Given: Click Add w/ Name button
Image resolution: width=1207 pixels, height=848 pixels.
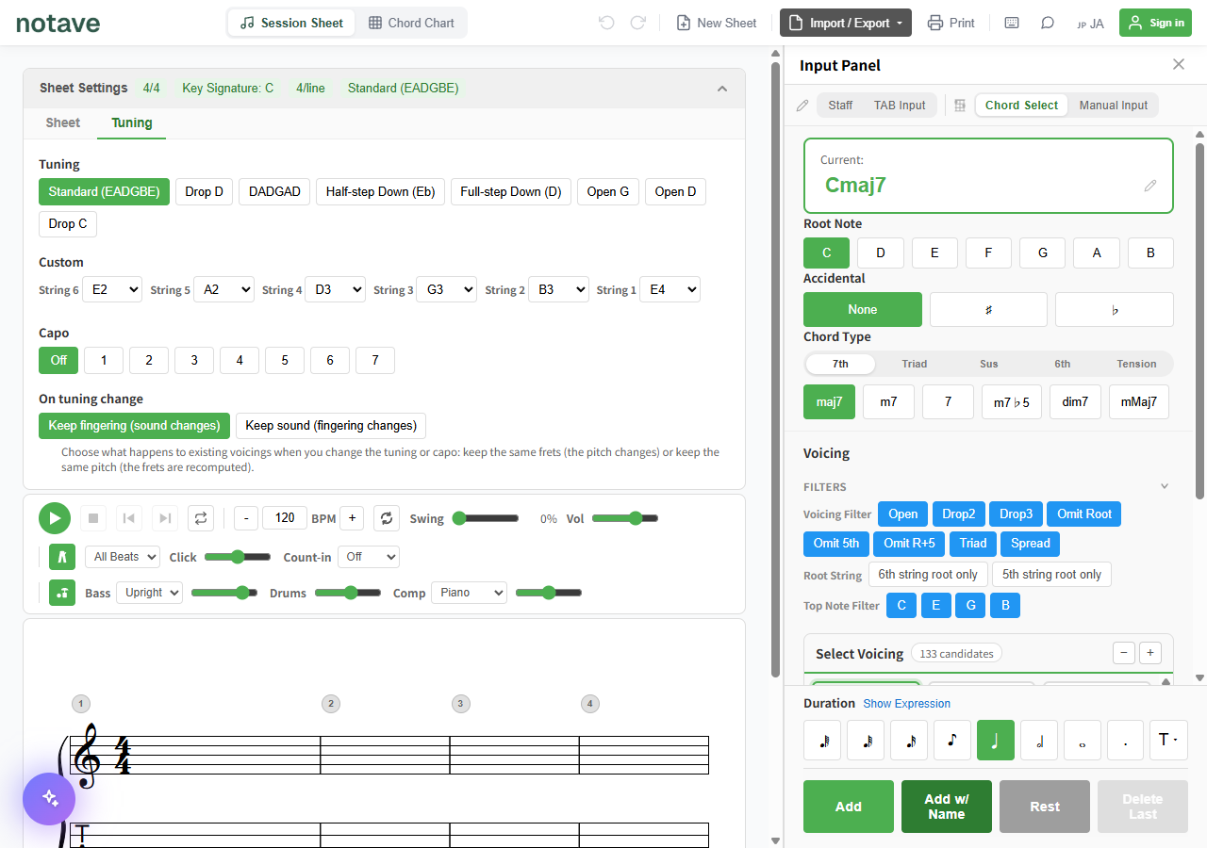Looking at the screenshot, I should pos(947,807).
